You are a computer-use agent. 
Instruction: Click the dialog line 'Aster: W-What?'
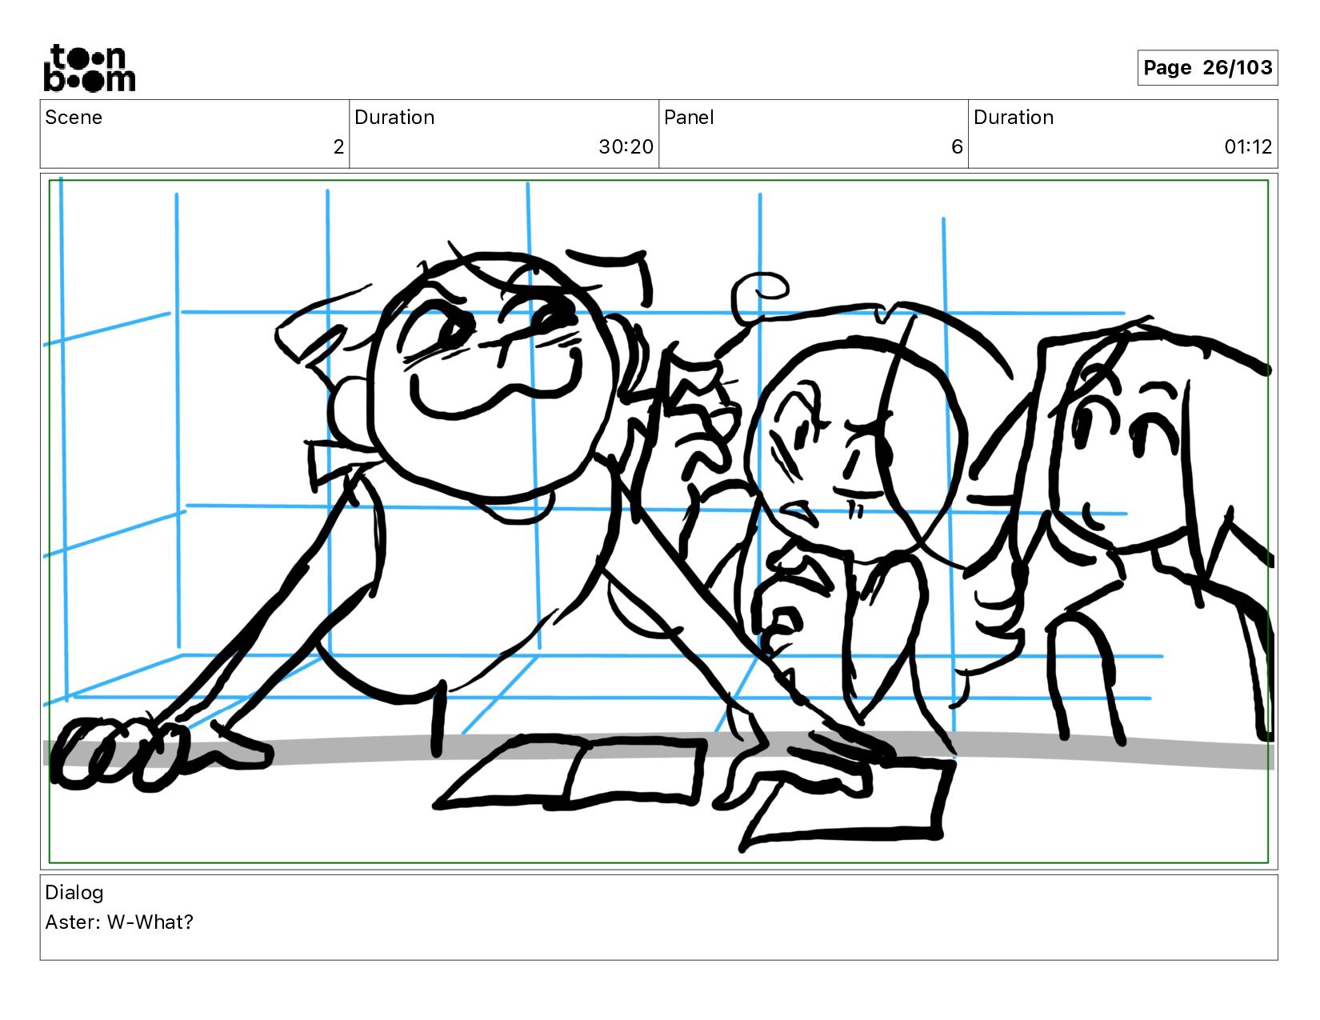click(x=119, y=922)
